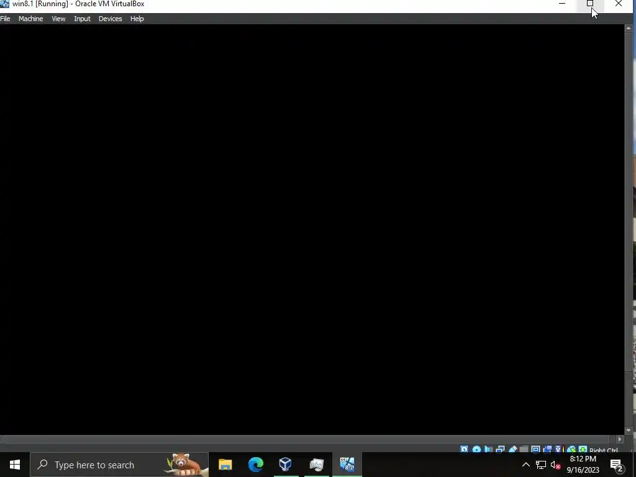Open the View menu
636x477 pixels.
pos(58,19)
